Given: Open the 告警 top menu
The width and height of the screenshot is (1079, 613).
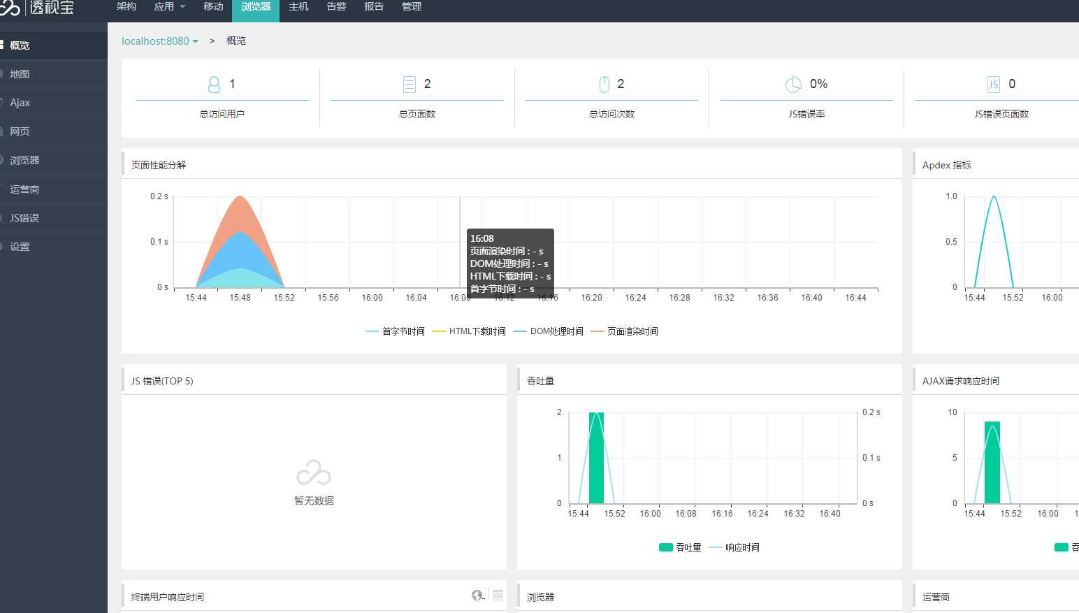Looking at the screenshot, I should 336,6.
